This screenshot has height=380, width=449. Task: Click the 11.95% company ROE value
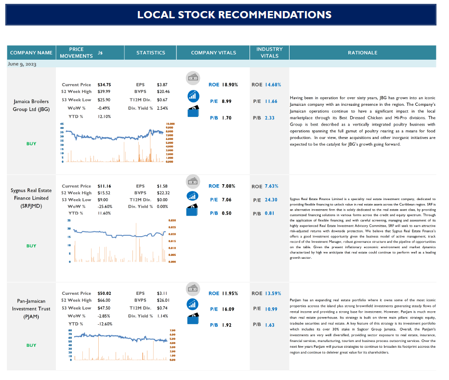click(x=230, y=293)
